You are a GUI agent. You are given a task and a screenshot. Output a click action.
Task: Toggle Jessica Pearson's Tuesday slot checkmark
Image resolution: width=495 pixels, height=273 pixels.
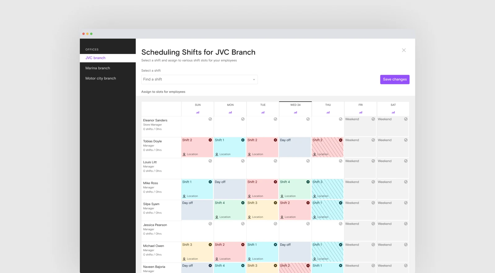[x=275, y=224]
